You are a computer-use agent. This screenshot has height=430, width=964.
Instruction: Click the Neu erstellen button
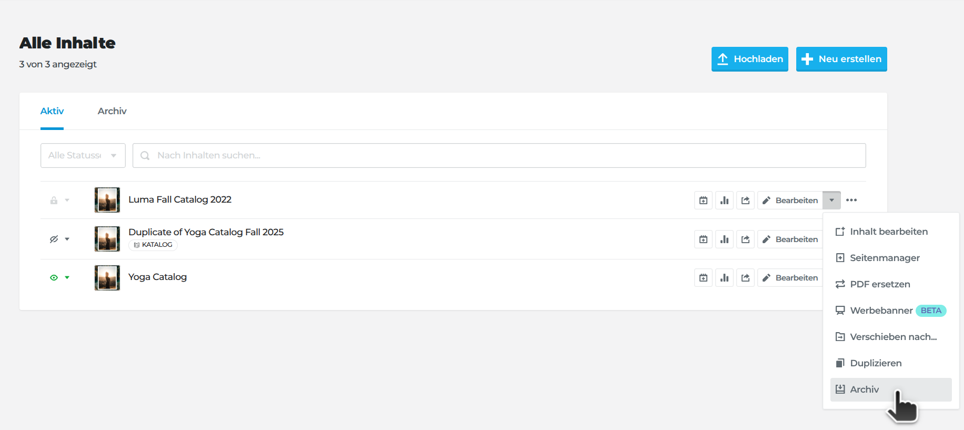click(841, 59)
